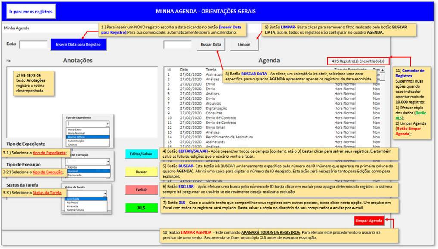Expand the Tipo de Execução dropdown arrow
The height and width of the screenshot is (249, 438).
(108, 161)
